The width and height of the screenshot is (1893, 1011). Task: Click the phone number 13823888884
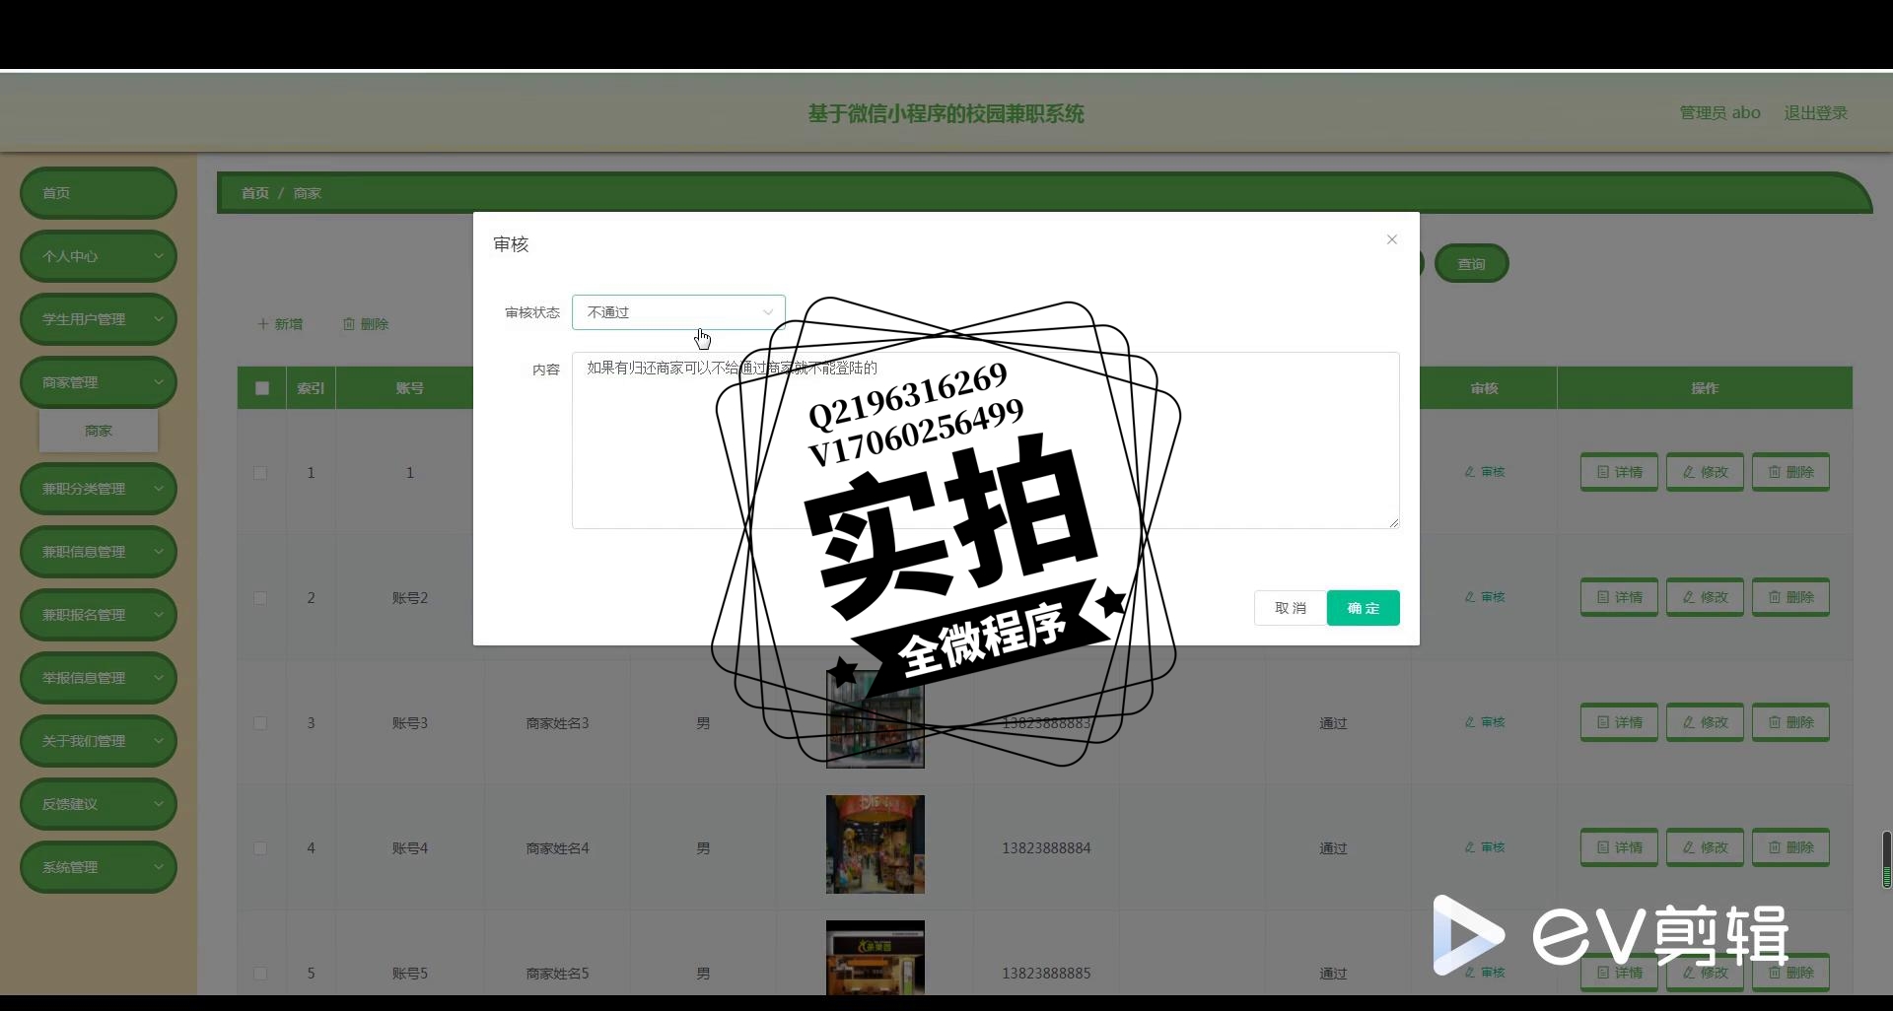(x=1046, y=848)
